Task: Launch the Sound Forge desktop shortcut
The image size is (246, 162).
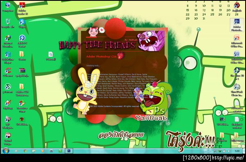Action: 8,139
